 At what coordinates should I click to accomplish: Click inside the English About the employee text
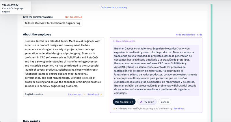(64, 63)
